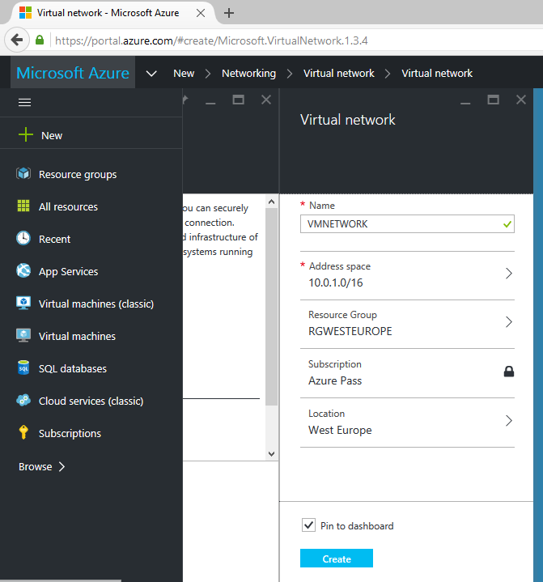This screenshot has height=582, width=543.
Task: Open Resource groups in sidebar
Action: [x=78, y=175]
